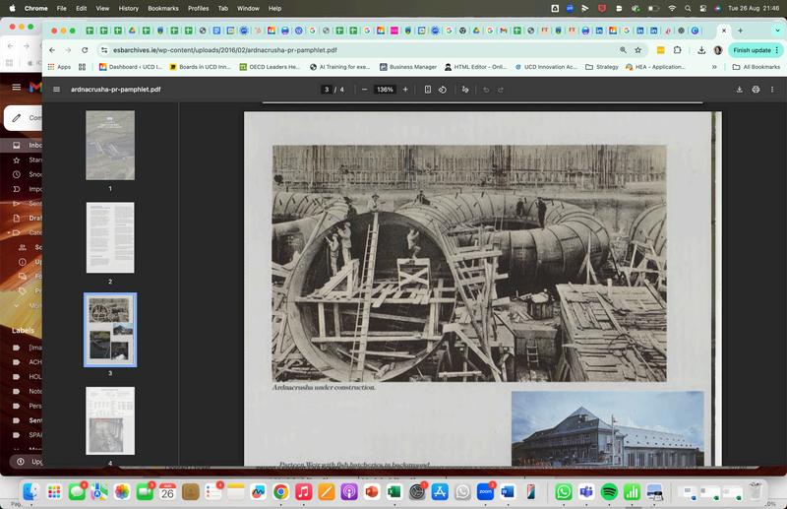Open Spotify from the dock

click(x=608, y=491)
